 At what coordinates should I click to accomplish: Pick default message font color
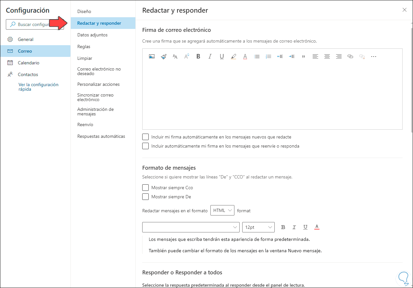317,227
